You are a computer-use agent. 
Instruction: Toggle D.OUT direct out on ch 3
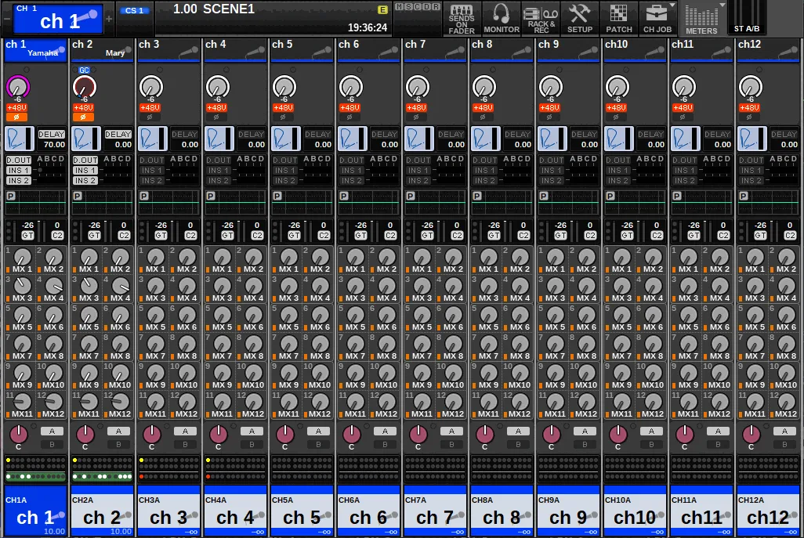click(x=152, y=161)
